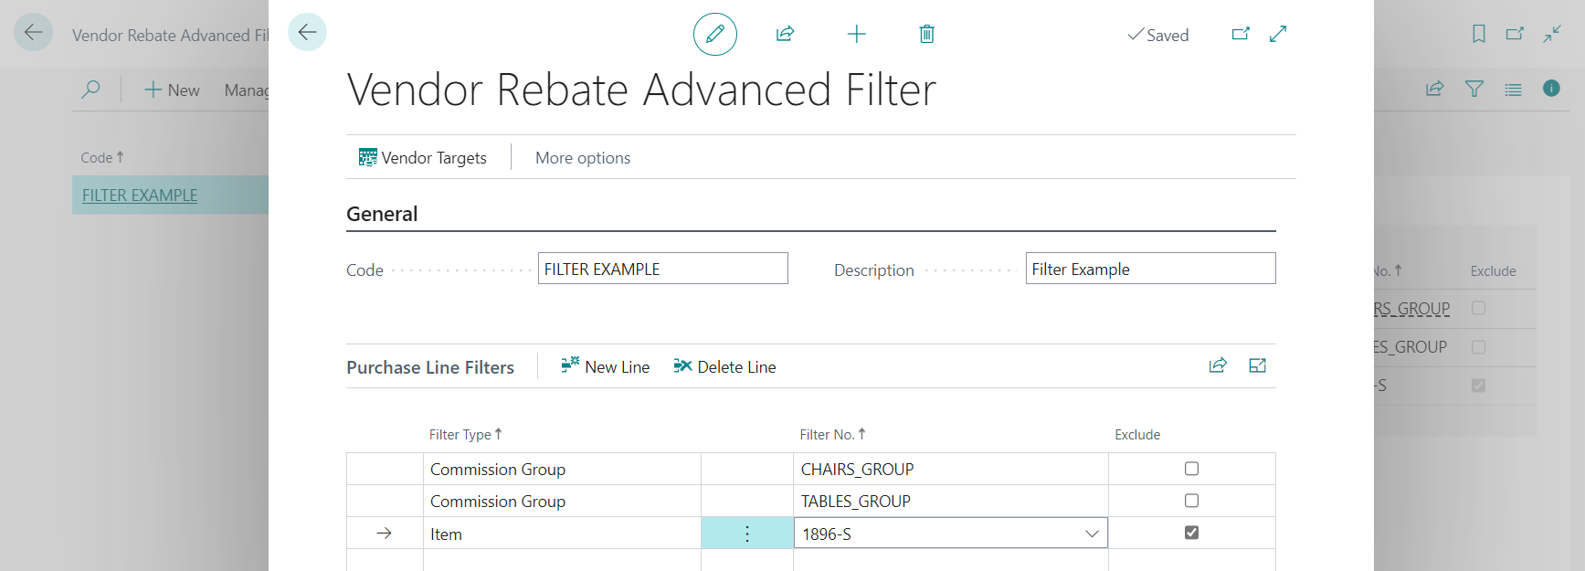Open the Filter No. dropdown for 1896-S

[1092, 534]
